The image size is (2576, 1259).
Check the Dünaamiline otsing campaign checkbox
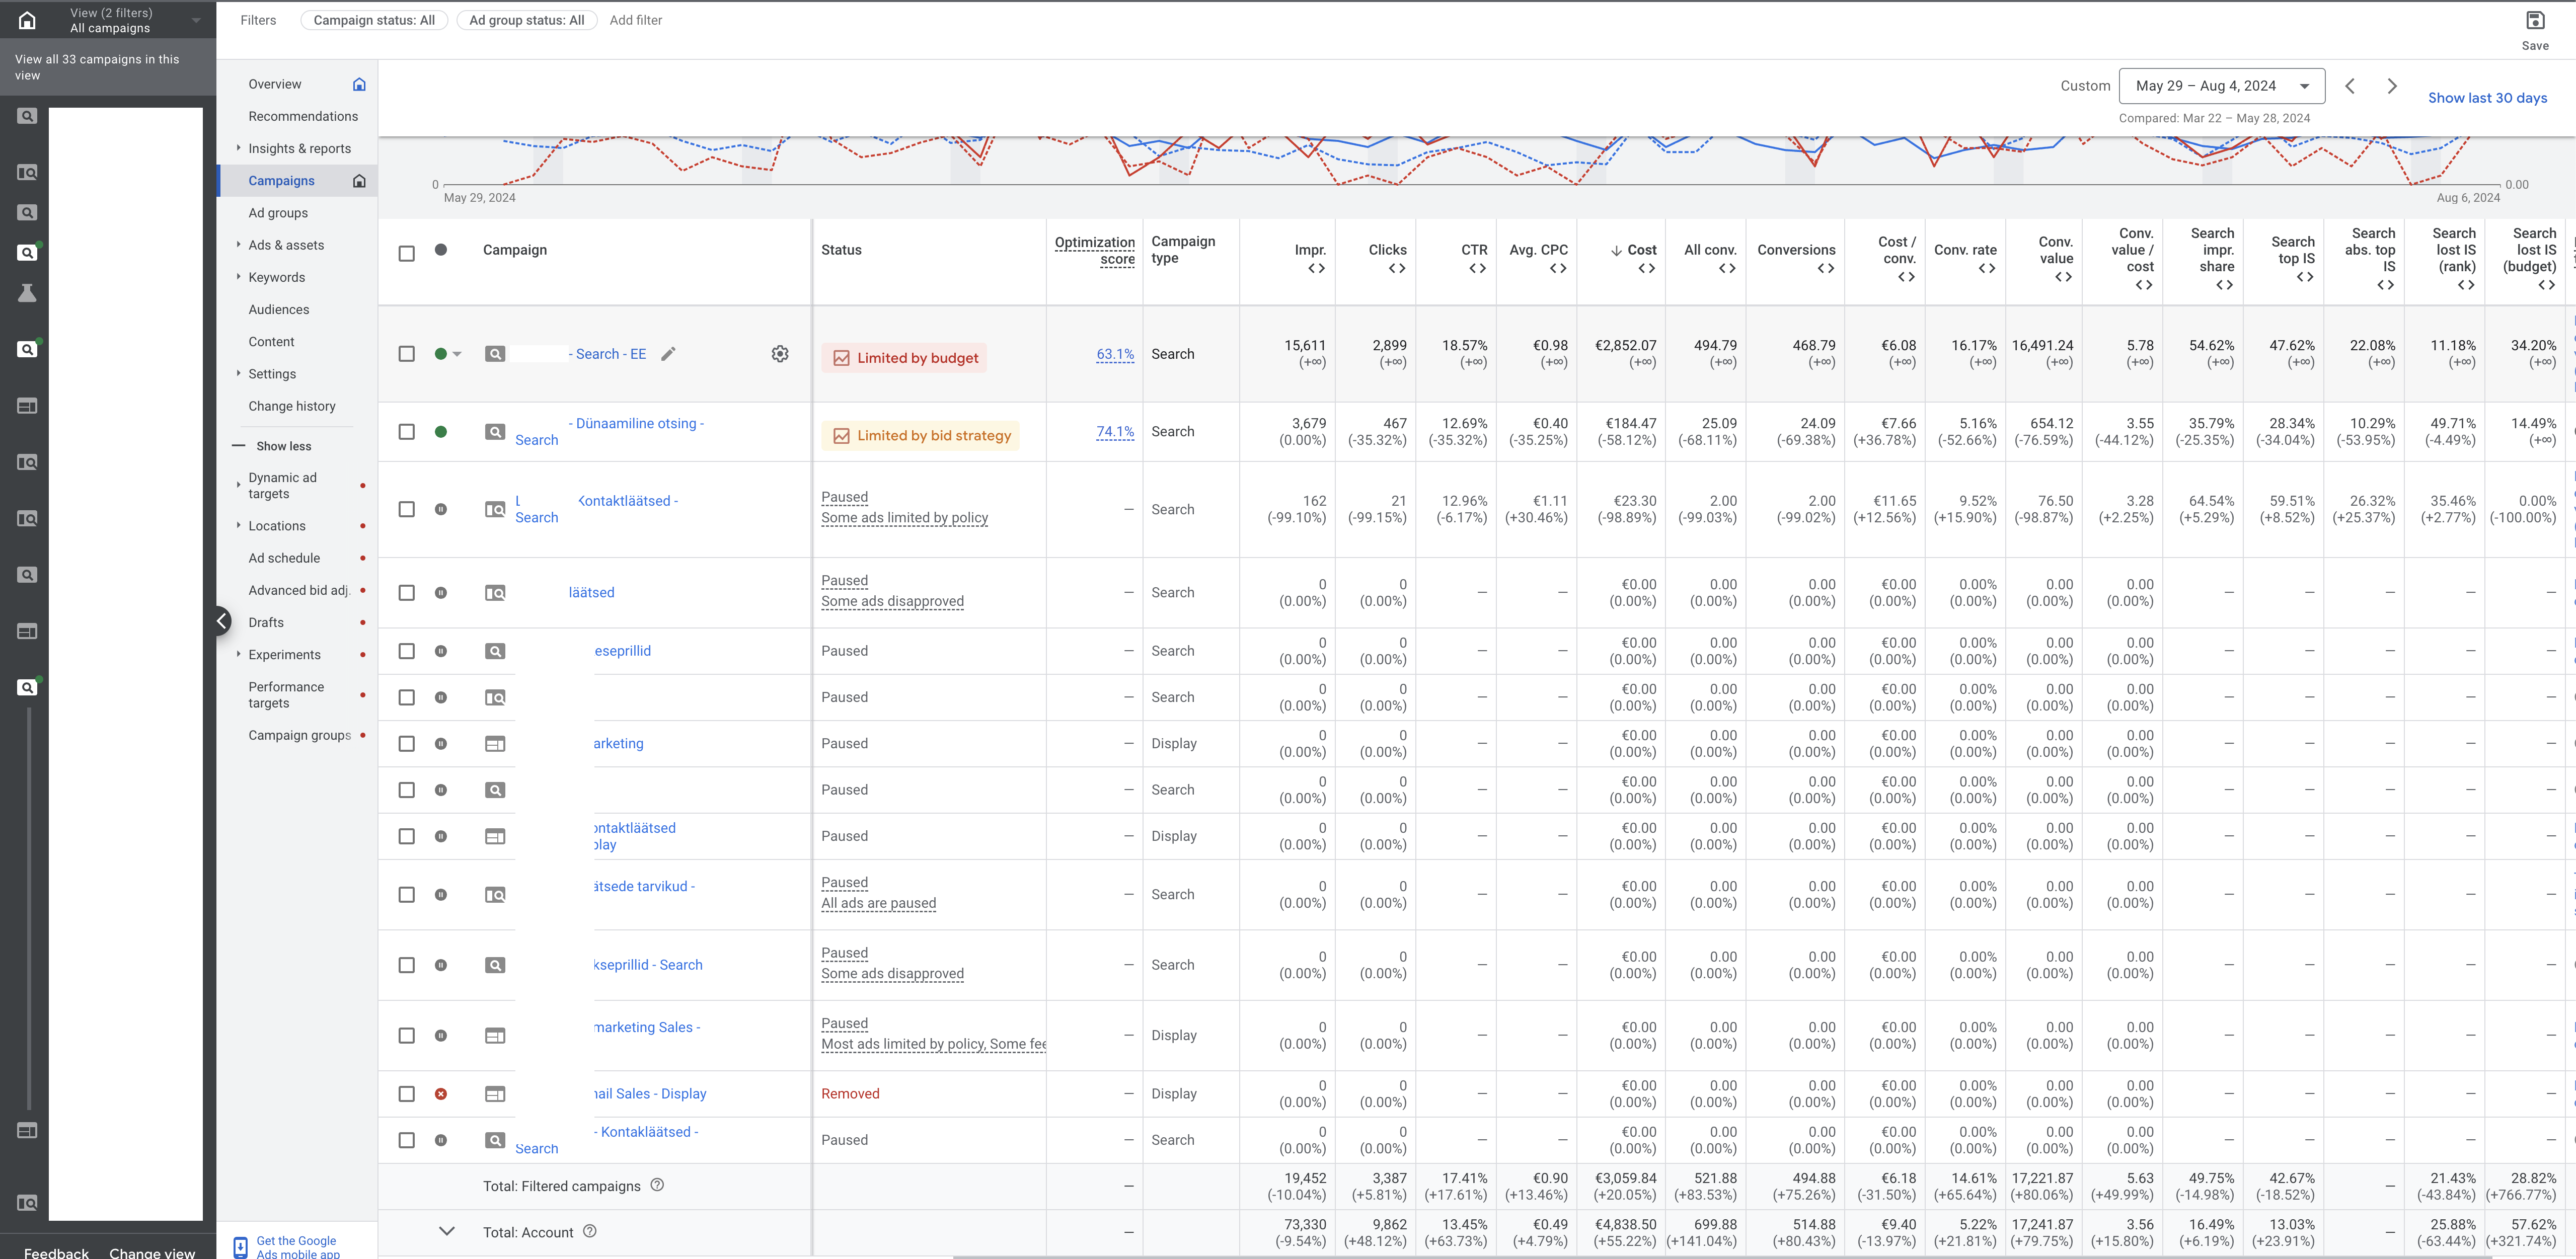click(406, 432)
